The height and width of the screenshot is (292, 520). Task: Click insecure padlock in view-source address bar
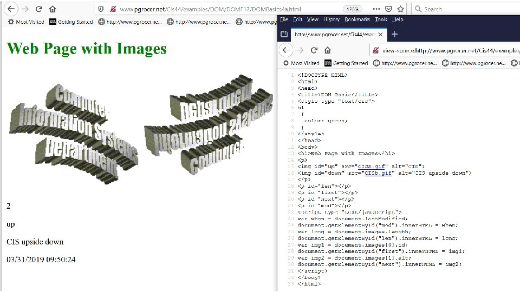[376, 50]
